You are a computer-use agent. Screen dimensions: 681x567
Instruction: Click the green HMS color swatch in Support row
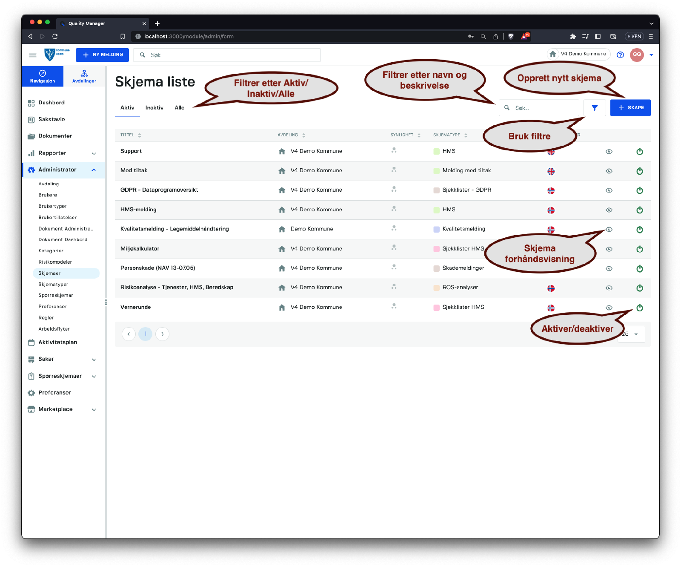tap(436, 152)
